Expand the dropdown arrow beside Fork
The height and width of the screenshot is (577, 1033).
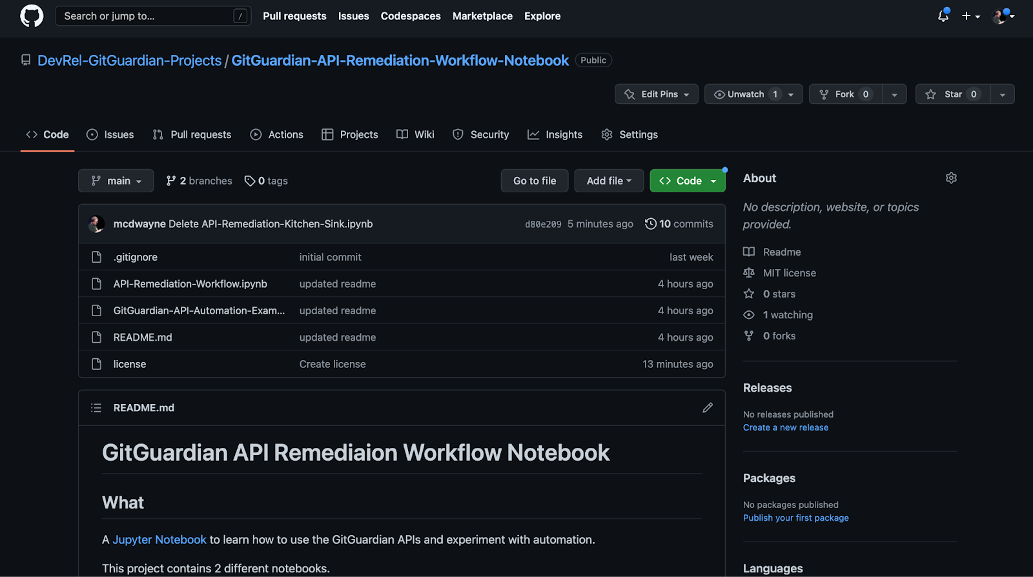(894, 94)
